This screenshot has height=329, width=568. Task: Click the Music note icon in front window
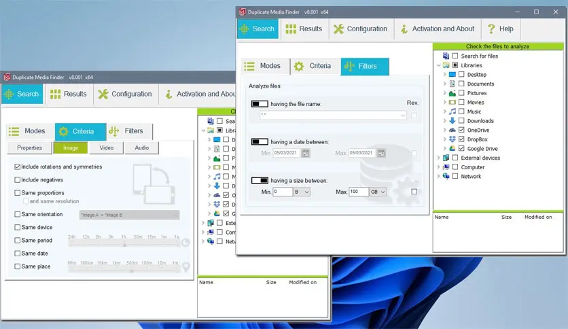452,111
